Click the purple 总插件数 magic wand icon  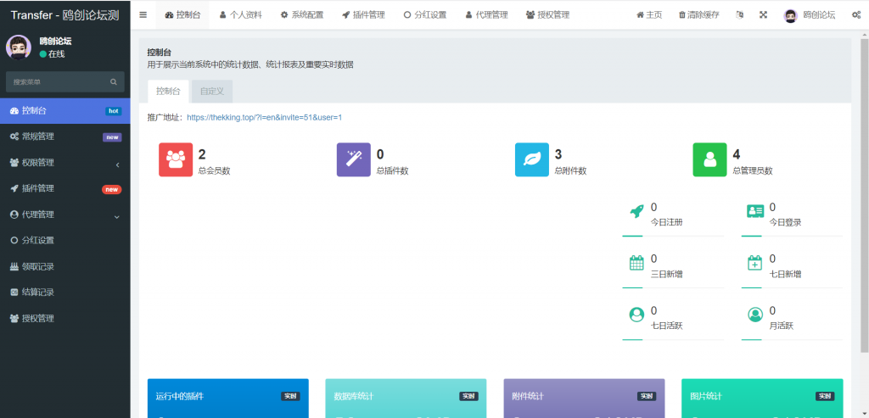(x=354, y=159)
